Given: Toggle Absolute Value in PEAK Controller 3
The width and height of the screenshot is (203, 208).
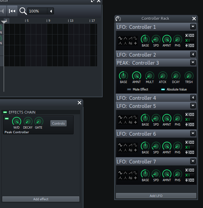Looking at the screenshot, I should tap(163, 89).
